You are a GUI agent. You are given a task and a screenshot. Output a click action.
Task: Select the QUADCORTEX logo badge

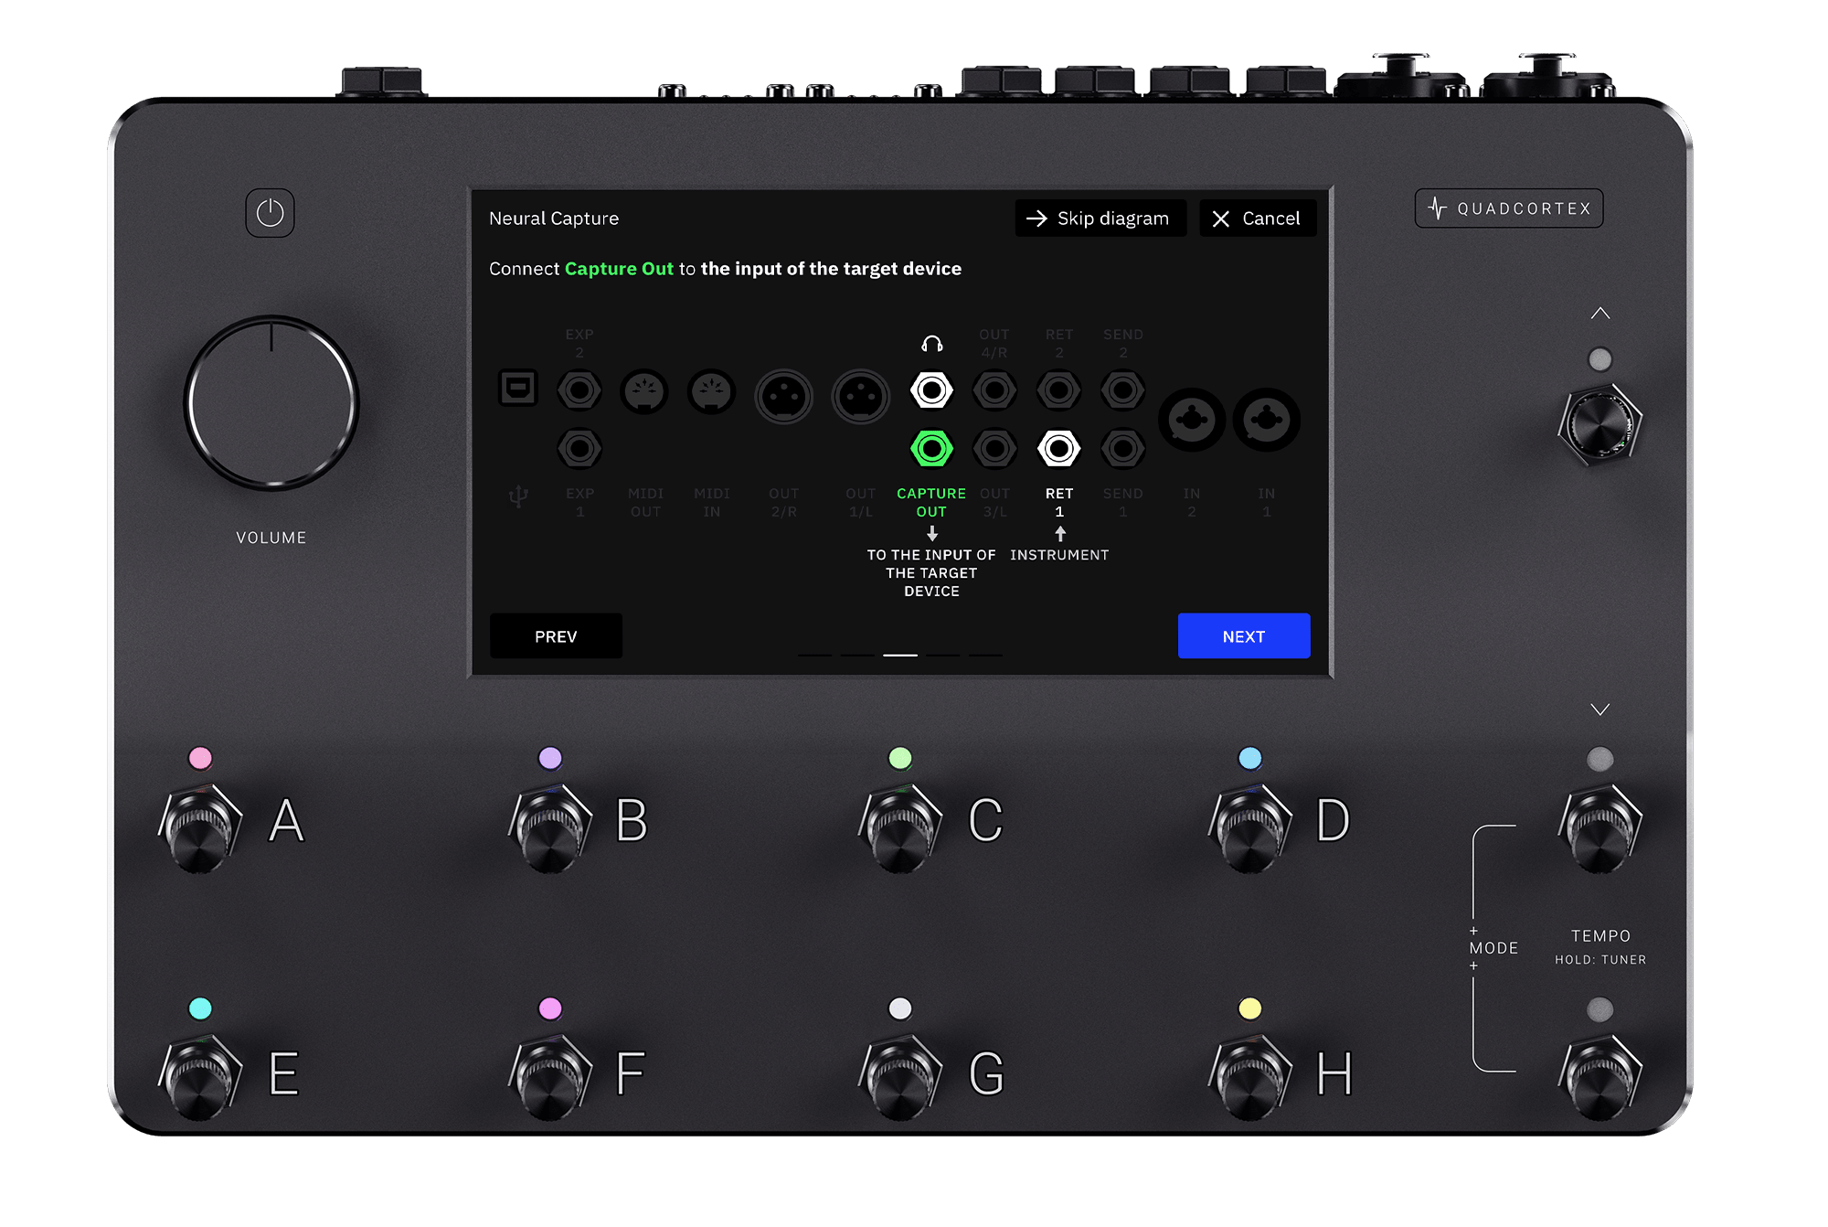point(1509,208)
